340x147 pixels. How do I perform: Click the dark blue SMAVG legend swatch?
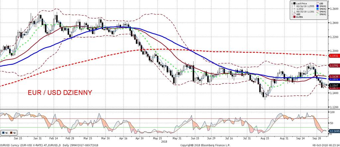[317, 6]
